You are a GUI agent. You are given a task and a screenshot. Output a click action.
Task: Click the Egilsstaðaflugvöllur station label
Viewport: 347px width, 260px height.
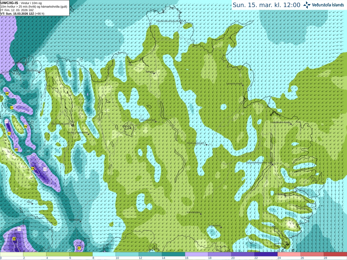259,163
